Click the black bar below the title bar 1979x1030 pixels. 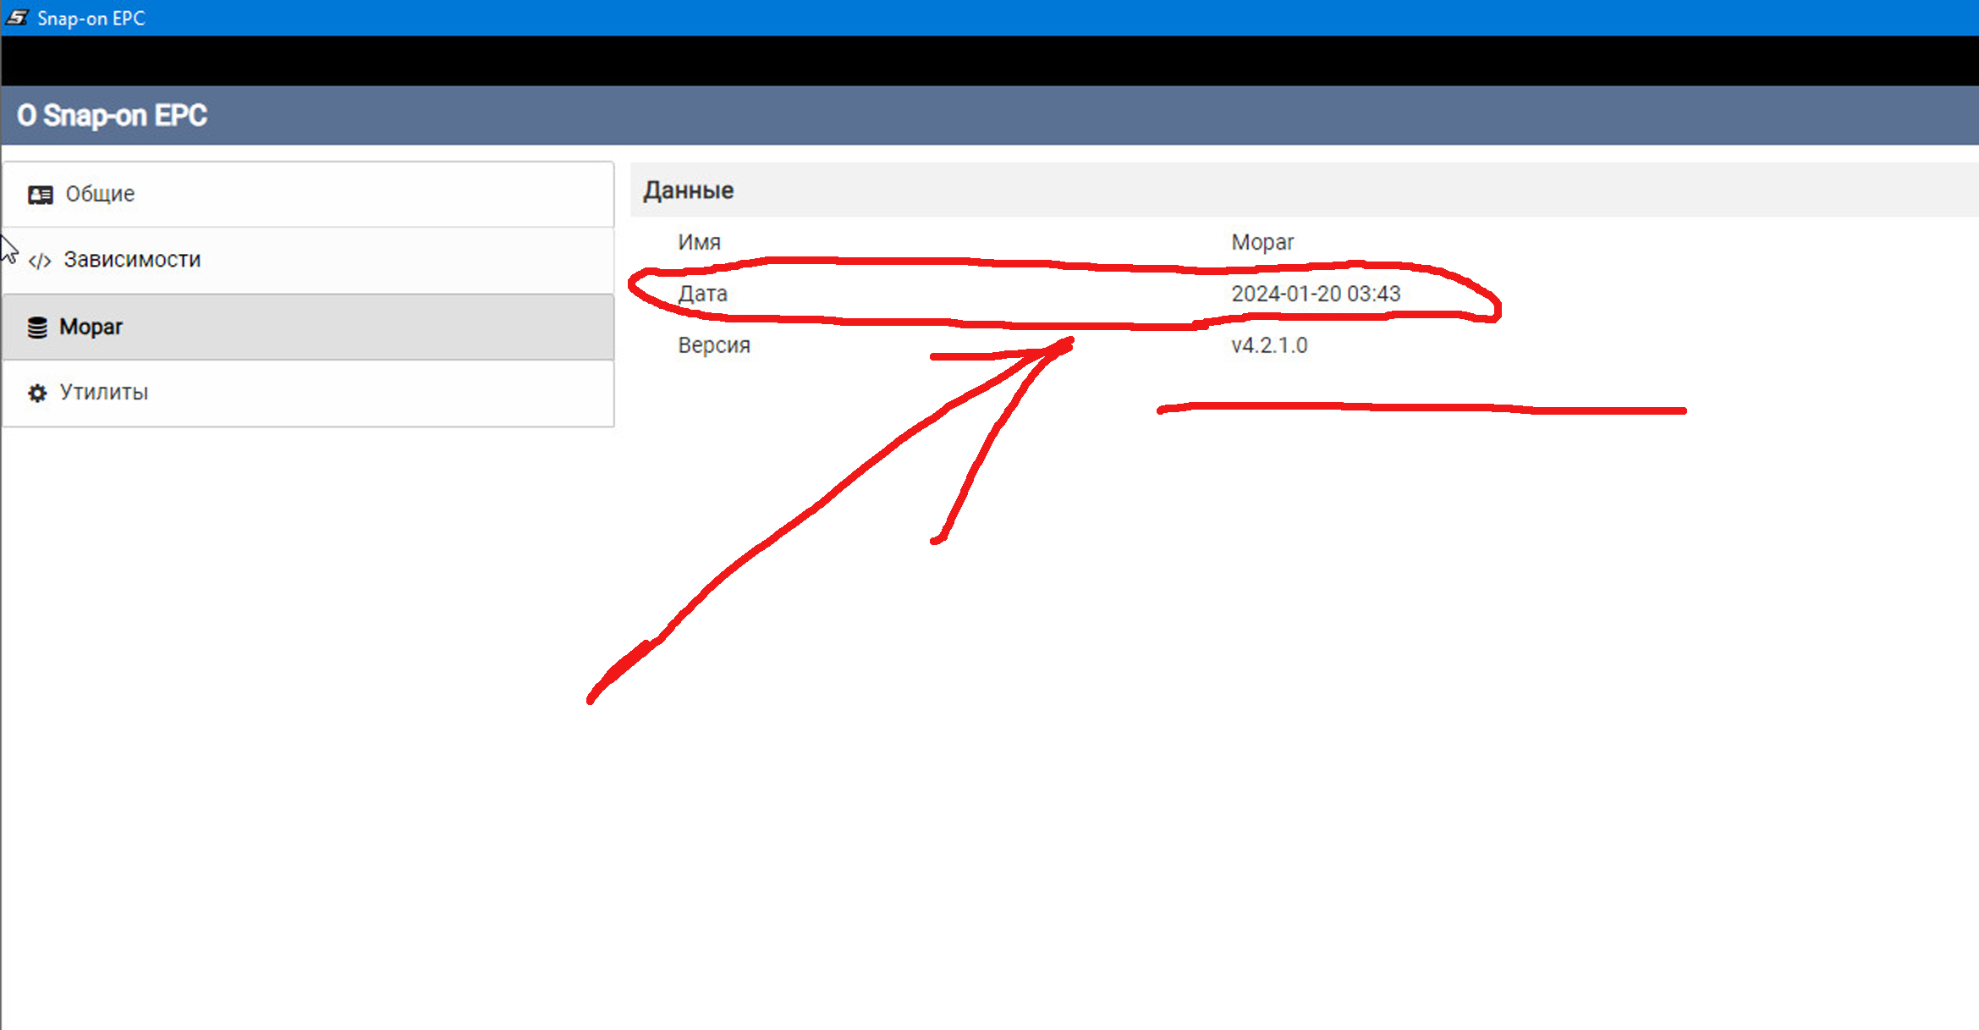click(989, 60)
